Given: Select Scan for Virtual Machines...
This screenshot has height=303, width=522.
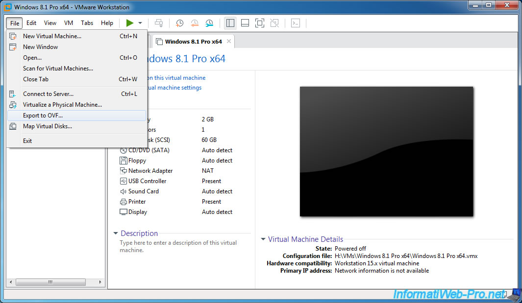Looking at the screenshot, I should [76, 69].
